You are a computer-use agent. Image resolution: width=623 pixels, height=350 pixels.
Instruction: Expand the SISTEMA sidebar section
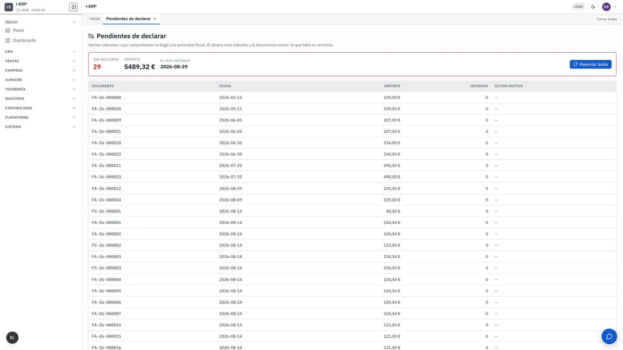point(40,127)
